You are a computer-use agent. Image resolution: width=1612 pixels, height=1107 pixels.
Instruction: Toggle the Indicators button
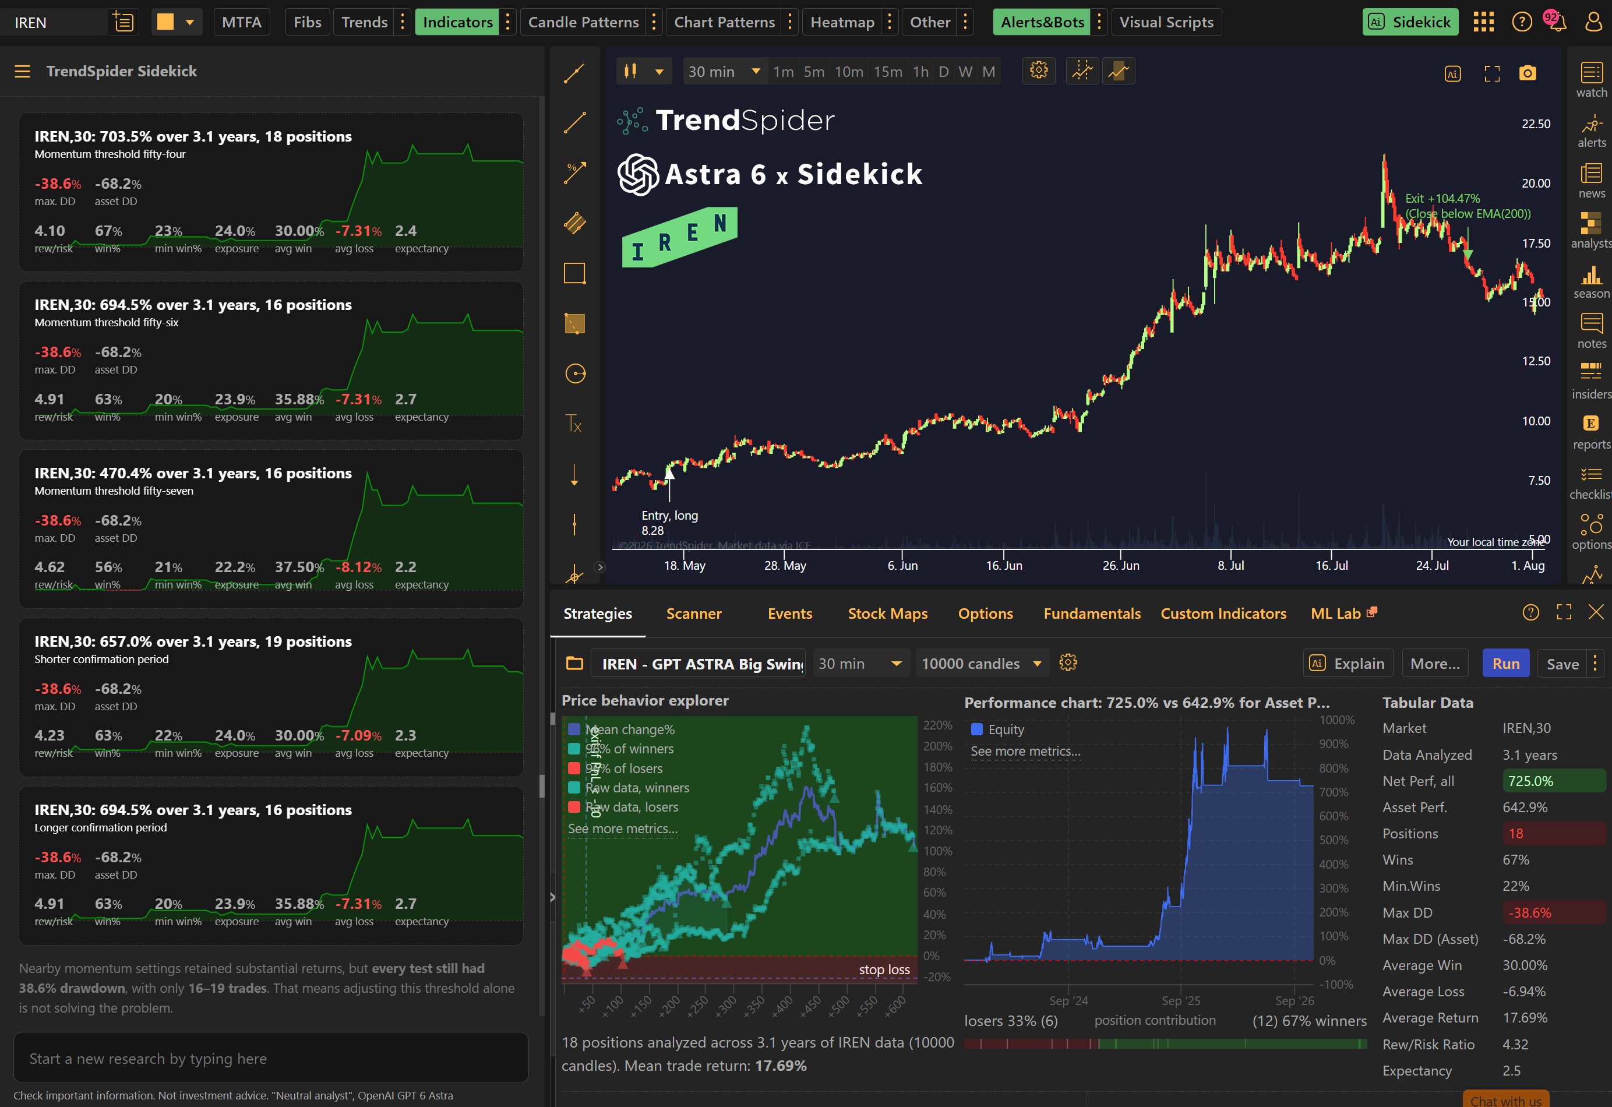(x=458, y=22)
